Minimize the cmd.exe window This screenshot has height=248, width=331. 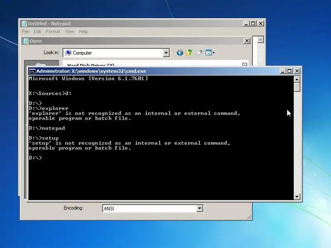tap(283, 71)
